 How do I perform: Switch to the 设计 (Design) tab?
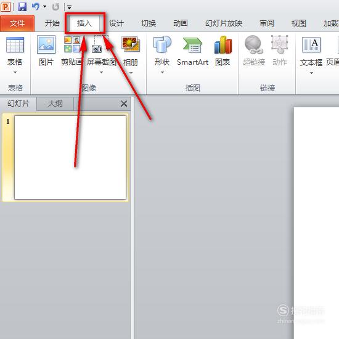(x=116, y=23)
